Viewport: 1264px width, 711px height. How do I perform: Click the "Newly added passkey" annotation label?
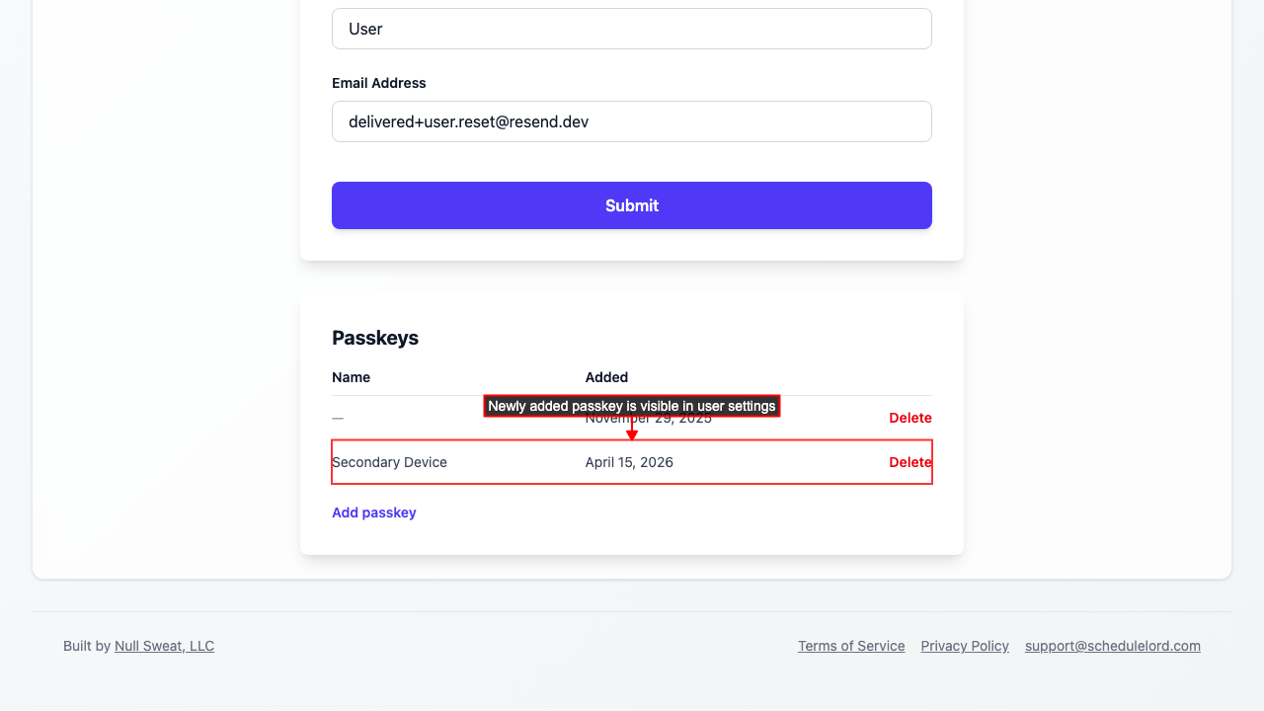[x=632, y=406]
